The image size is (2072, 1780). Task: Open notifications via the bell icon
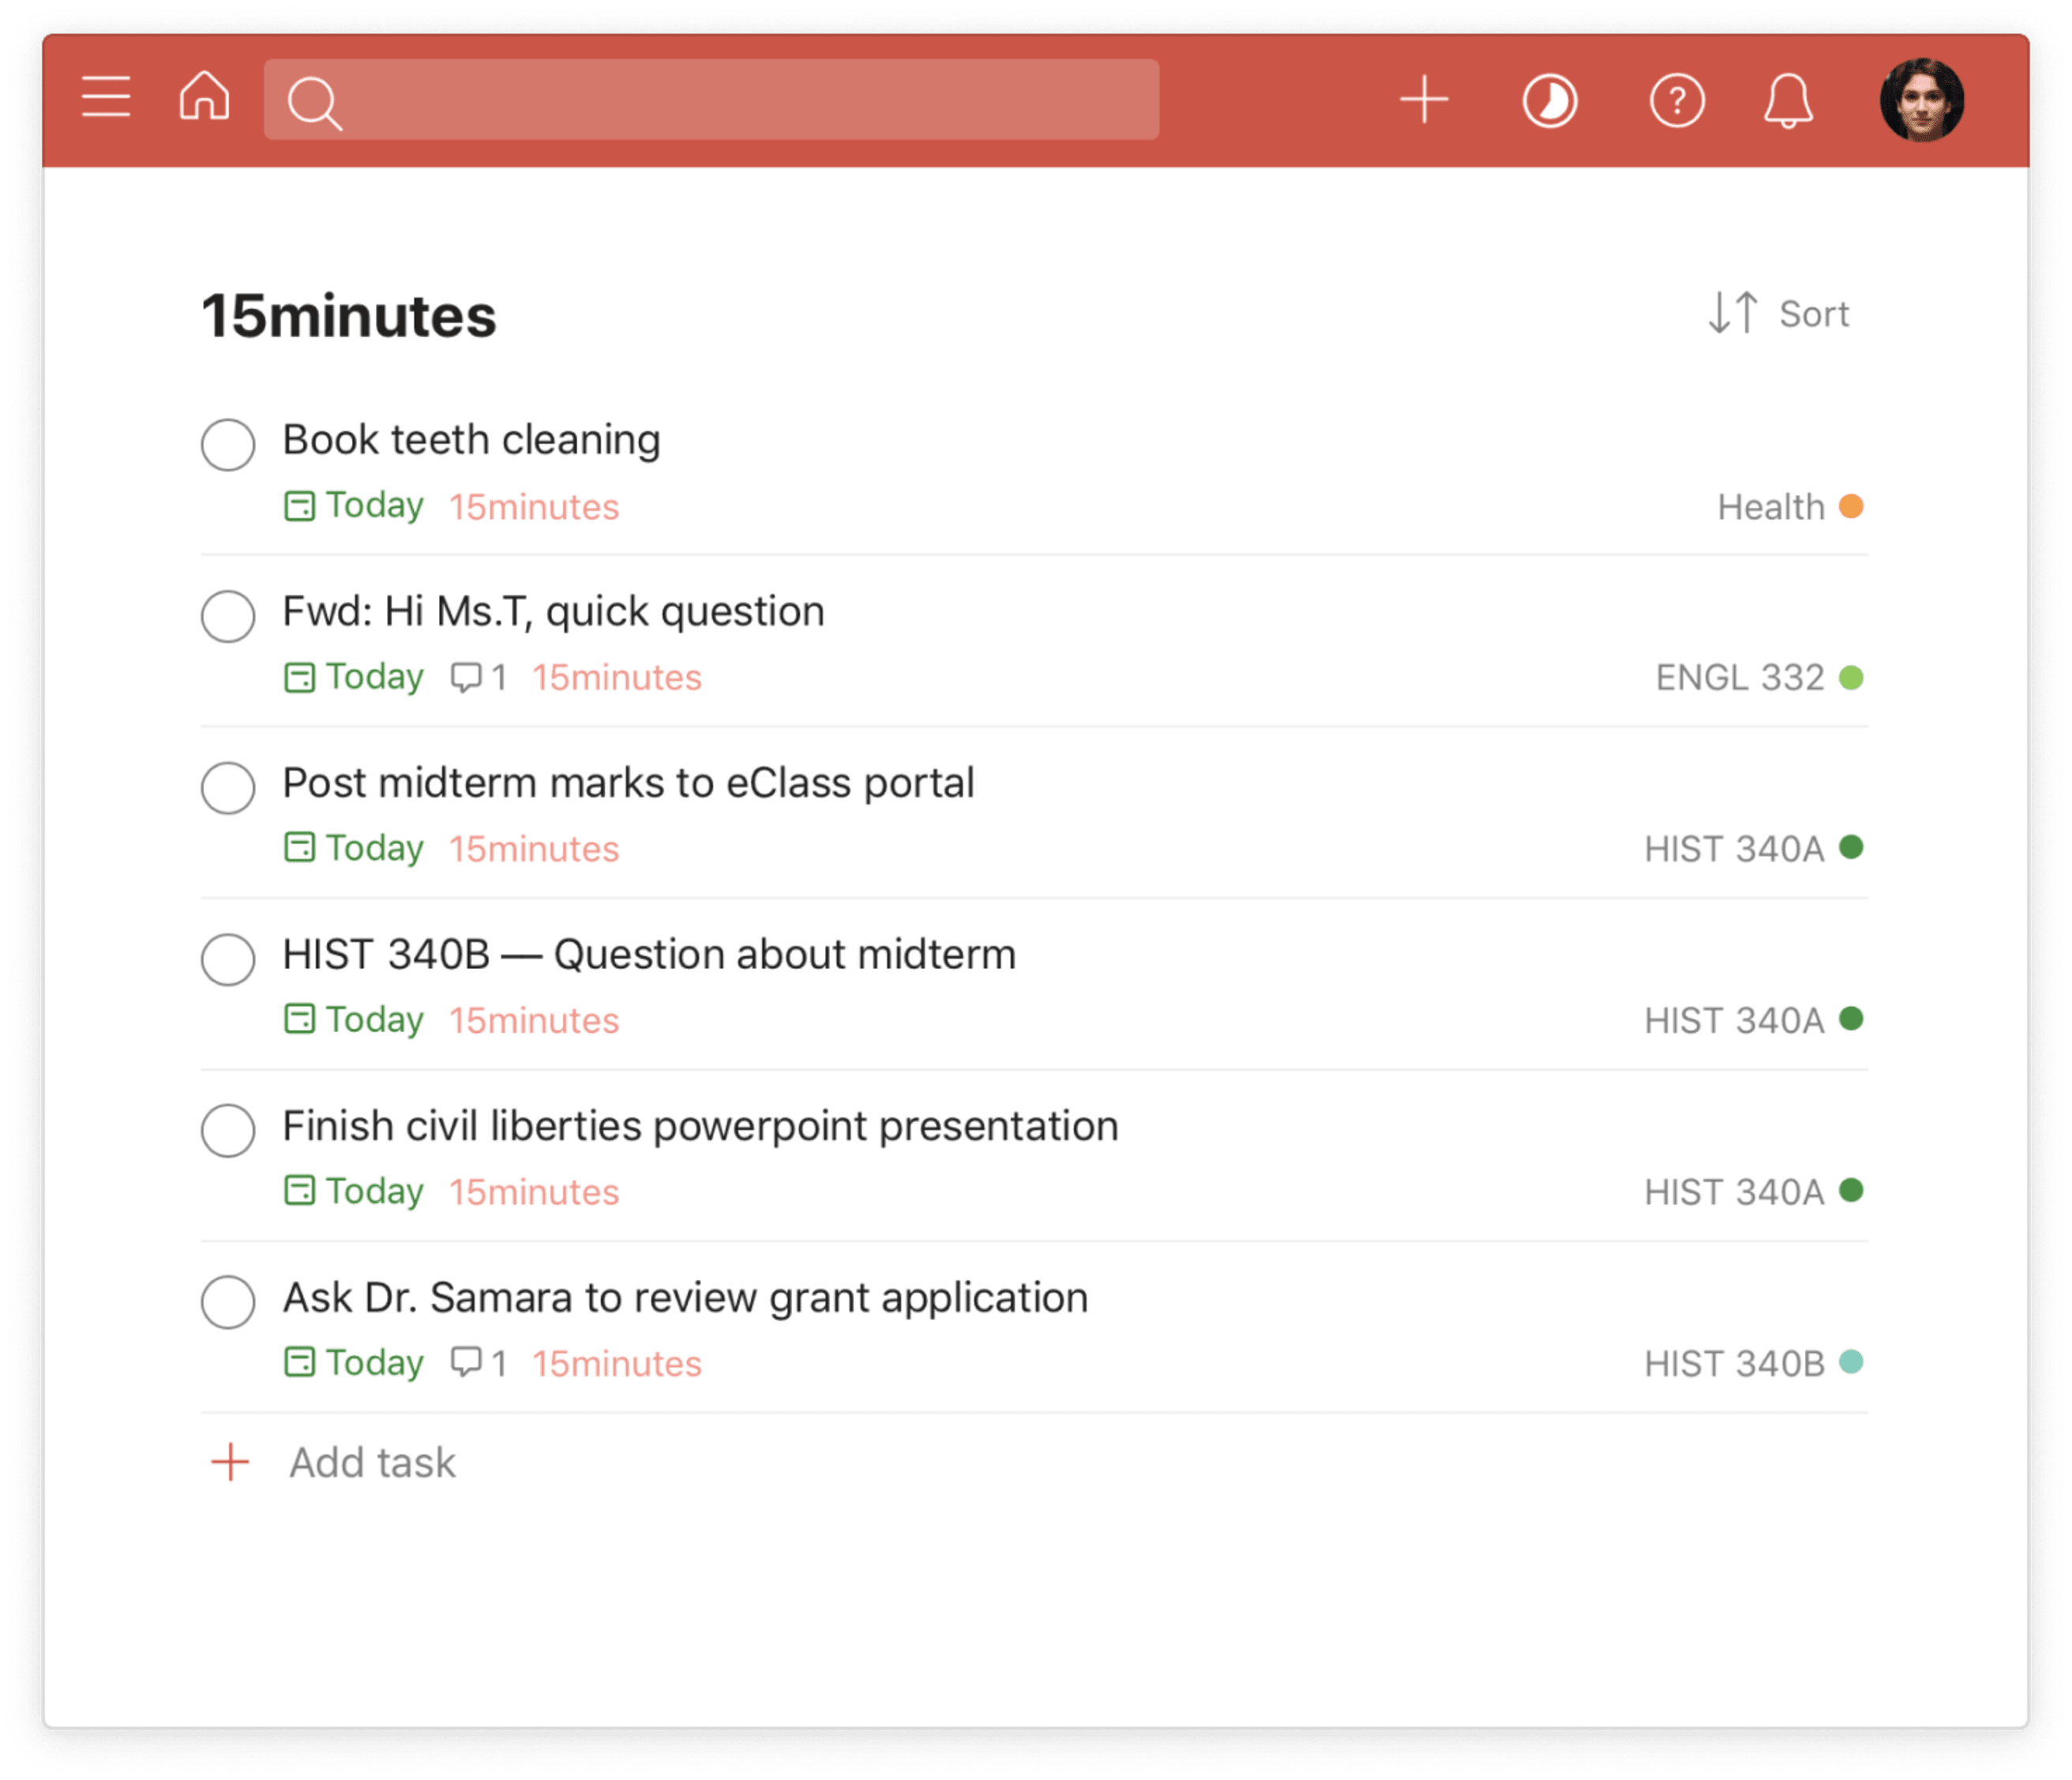pyautogui.click(x=1789, y=99)
